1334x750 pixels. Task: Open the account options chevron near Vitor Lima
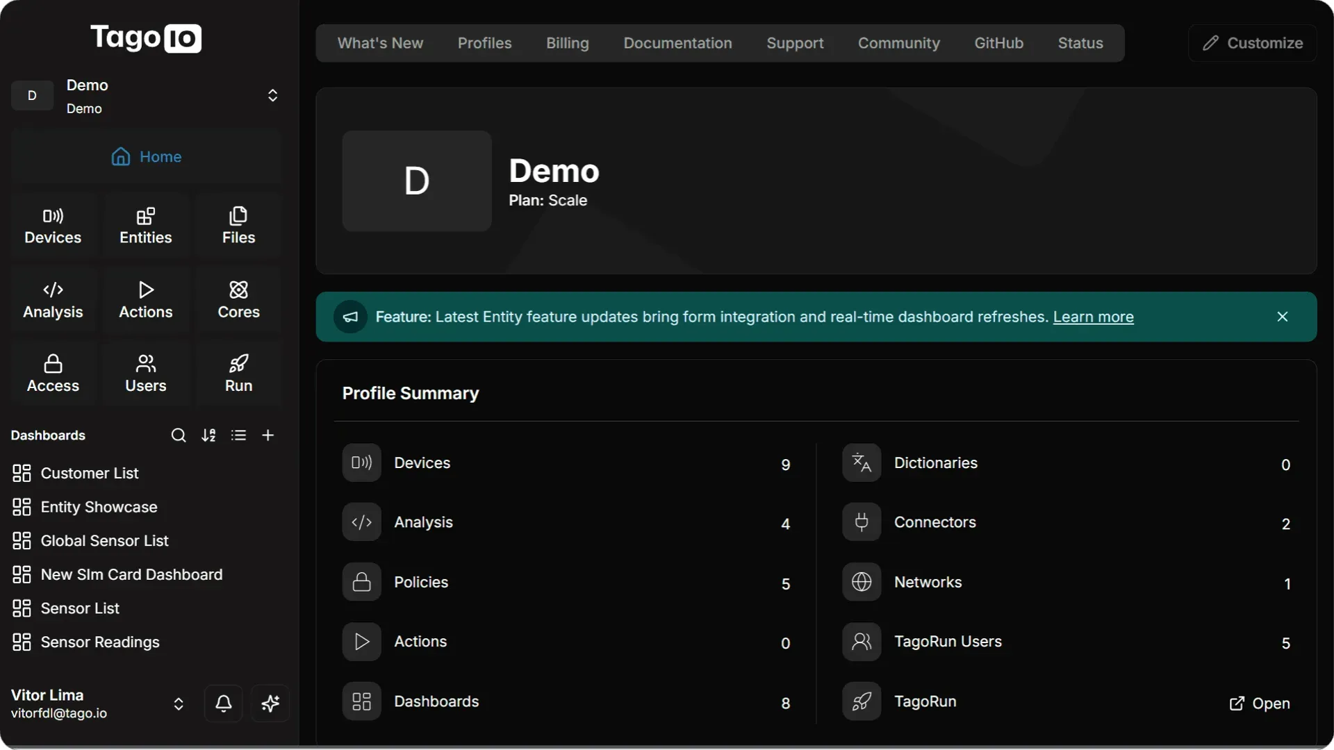(179, 704)
